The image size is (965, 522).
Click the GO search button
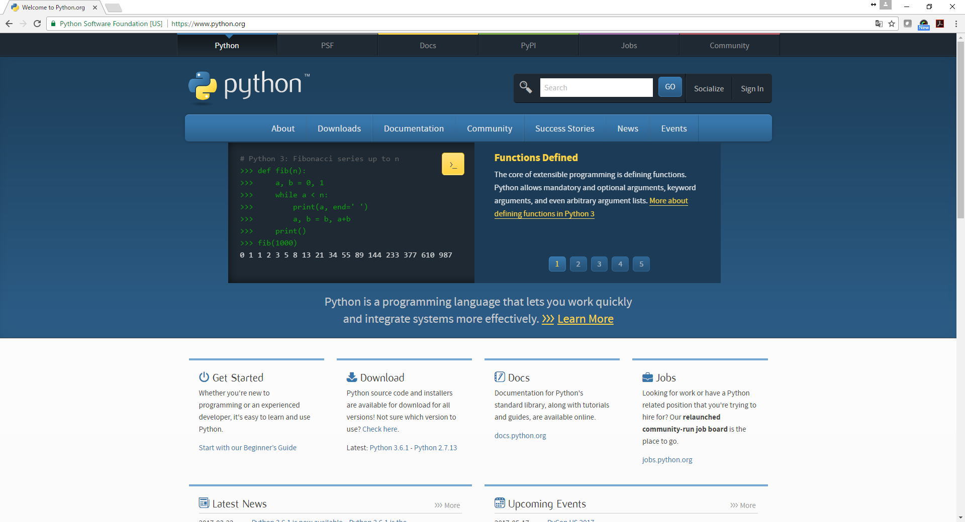(x=670, y=87)
